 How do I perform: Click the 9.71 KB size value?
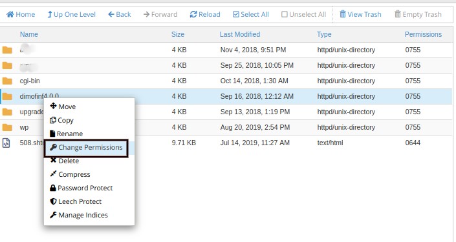tap(184, 143)
